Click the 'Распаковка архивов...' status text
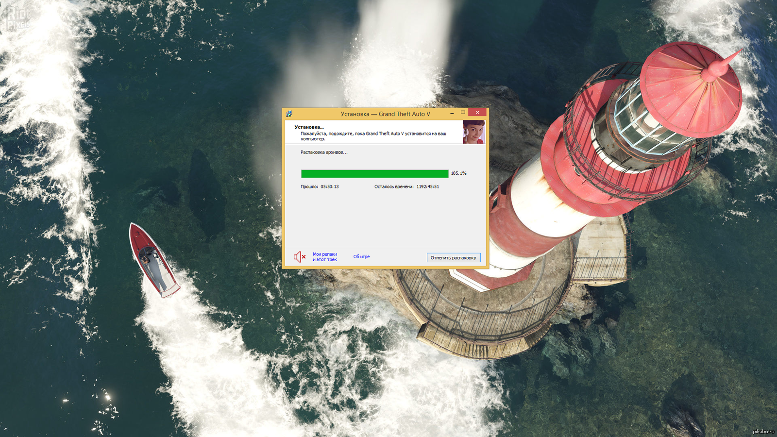This screenshot has width=777, height=437. pos(324,152)
